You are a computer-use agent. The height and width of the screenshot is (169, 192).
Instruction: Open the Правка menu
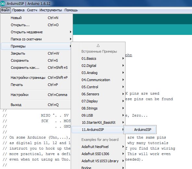[x=18, y=10]
